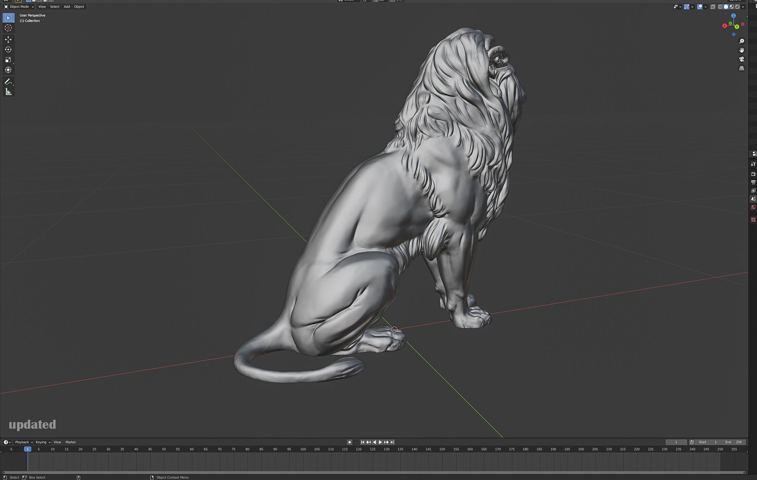
Task: Click frame 100 on timeline ruler
Action: 303,449
